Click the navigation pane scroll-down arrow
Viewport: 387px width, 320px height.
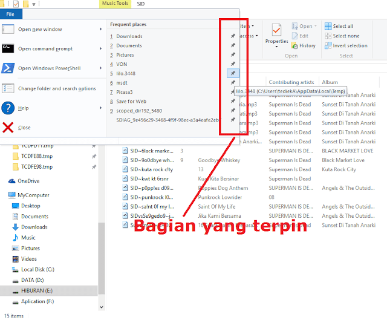(x=102, y=307)
